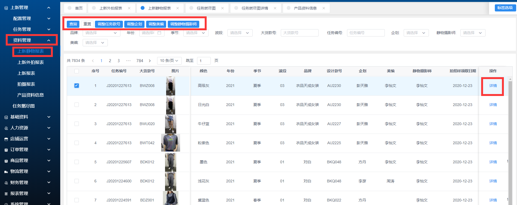Open the 品牌 dropdown filter
This screenshot has height=205, width=517.
(101, 33)
